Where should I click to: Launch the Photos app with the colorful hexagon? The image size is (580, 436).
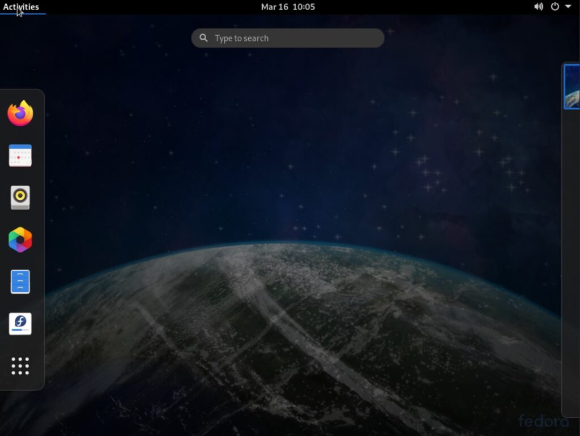20,240
